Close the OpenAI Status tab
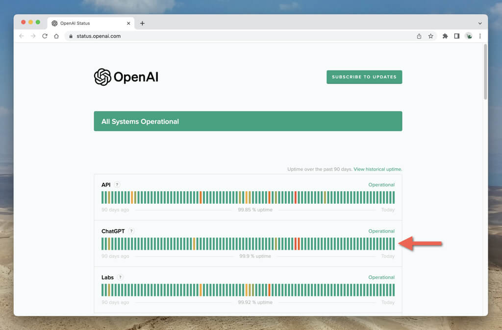The image size is (502, 330). click(129, 23)
